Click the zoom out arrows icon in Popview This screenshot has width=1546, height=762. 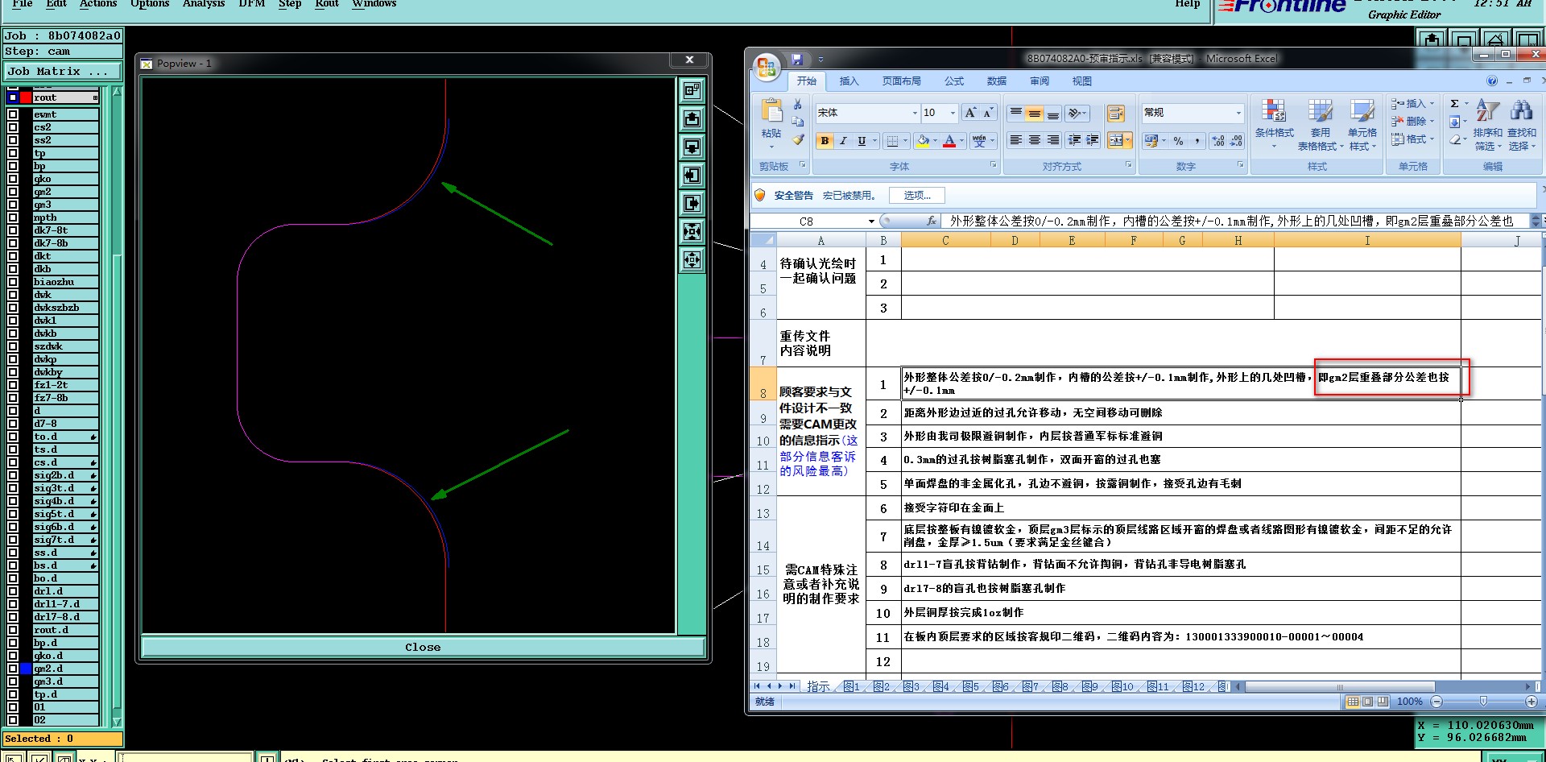(x=692, y=260)
